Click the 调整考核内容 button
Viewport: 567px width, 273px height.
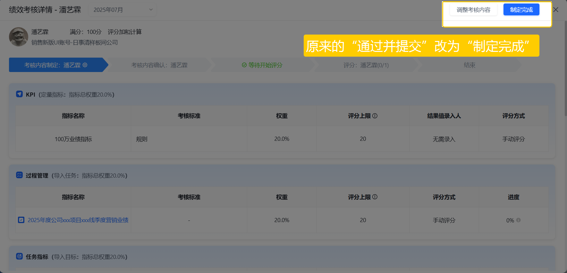tap(473, 10)
